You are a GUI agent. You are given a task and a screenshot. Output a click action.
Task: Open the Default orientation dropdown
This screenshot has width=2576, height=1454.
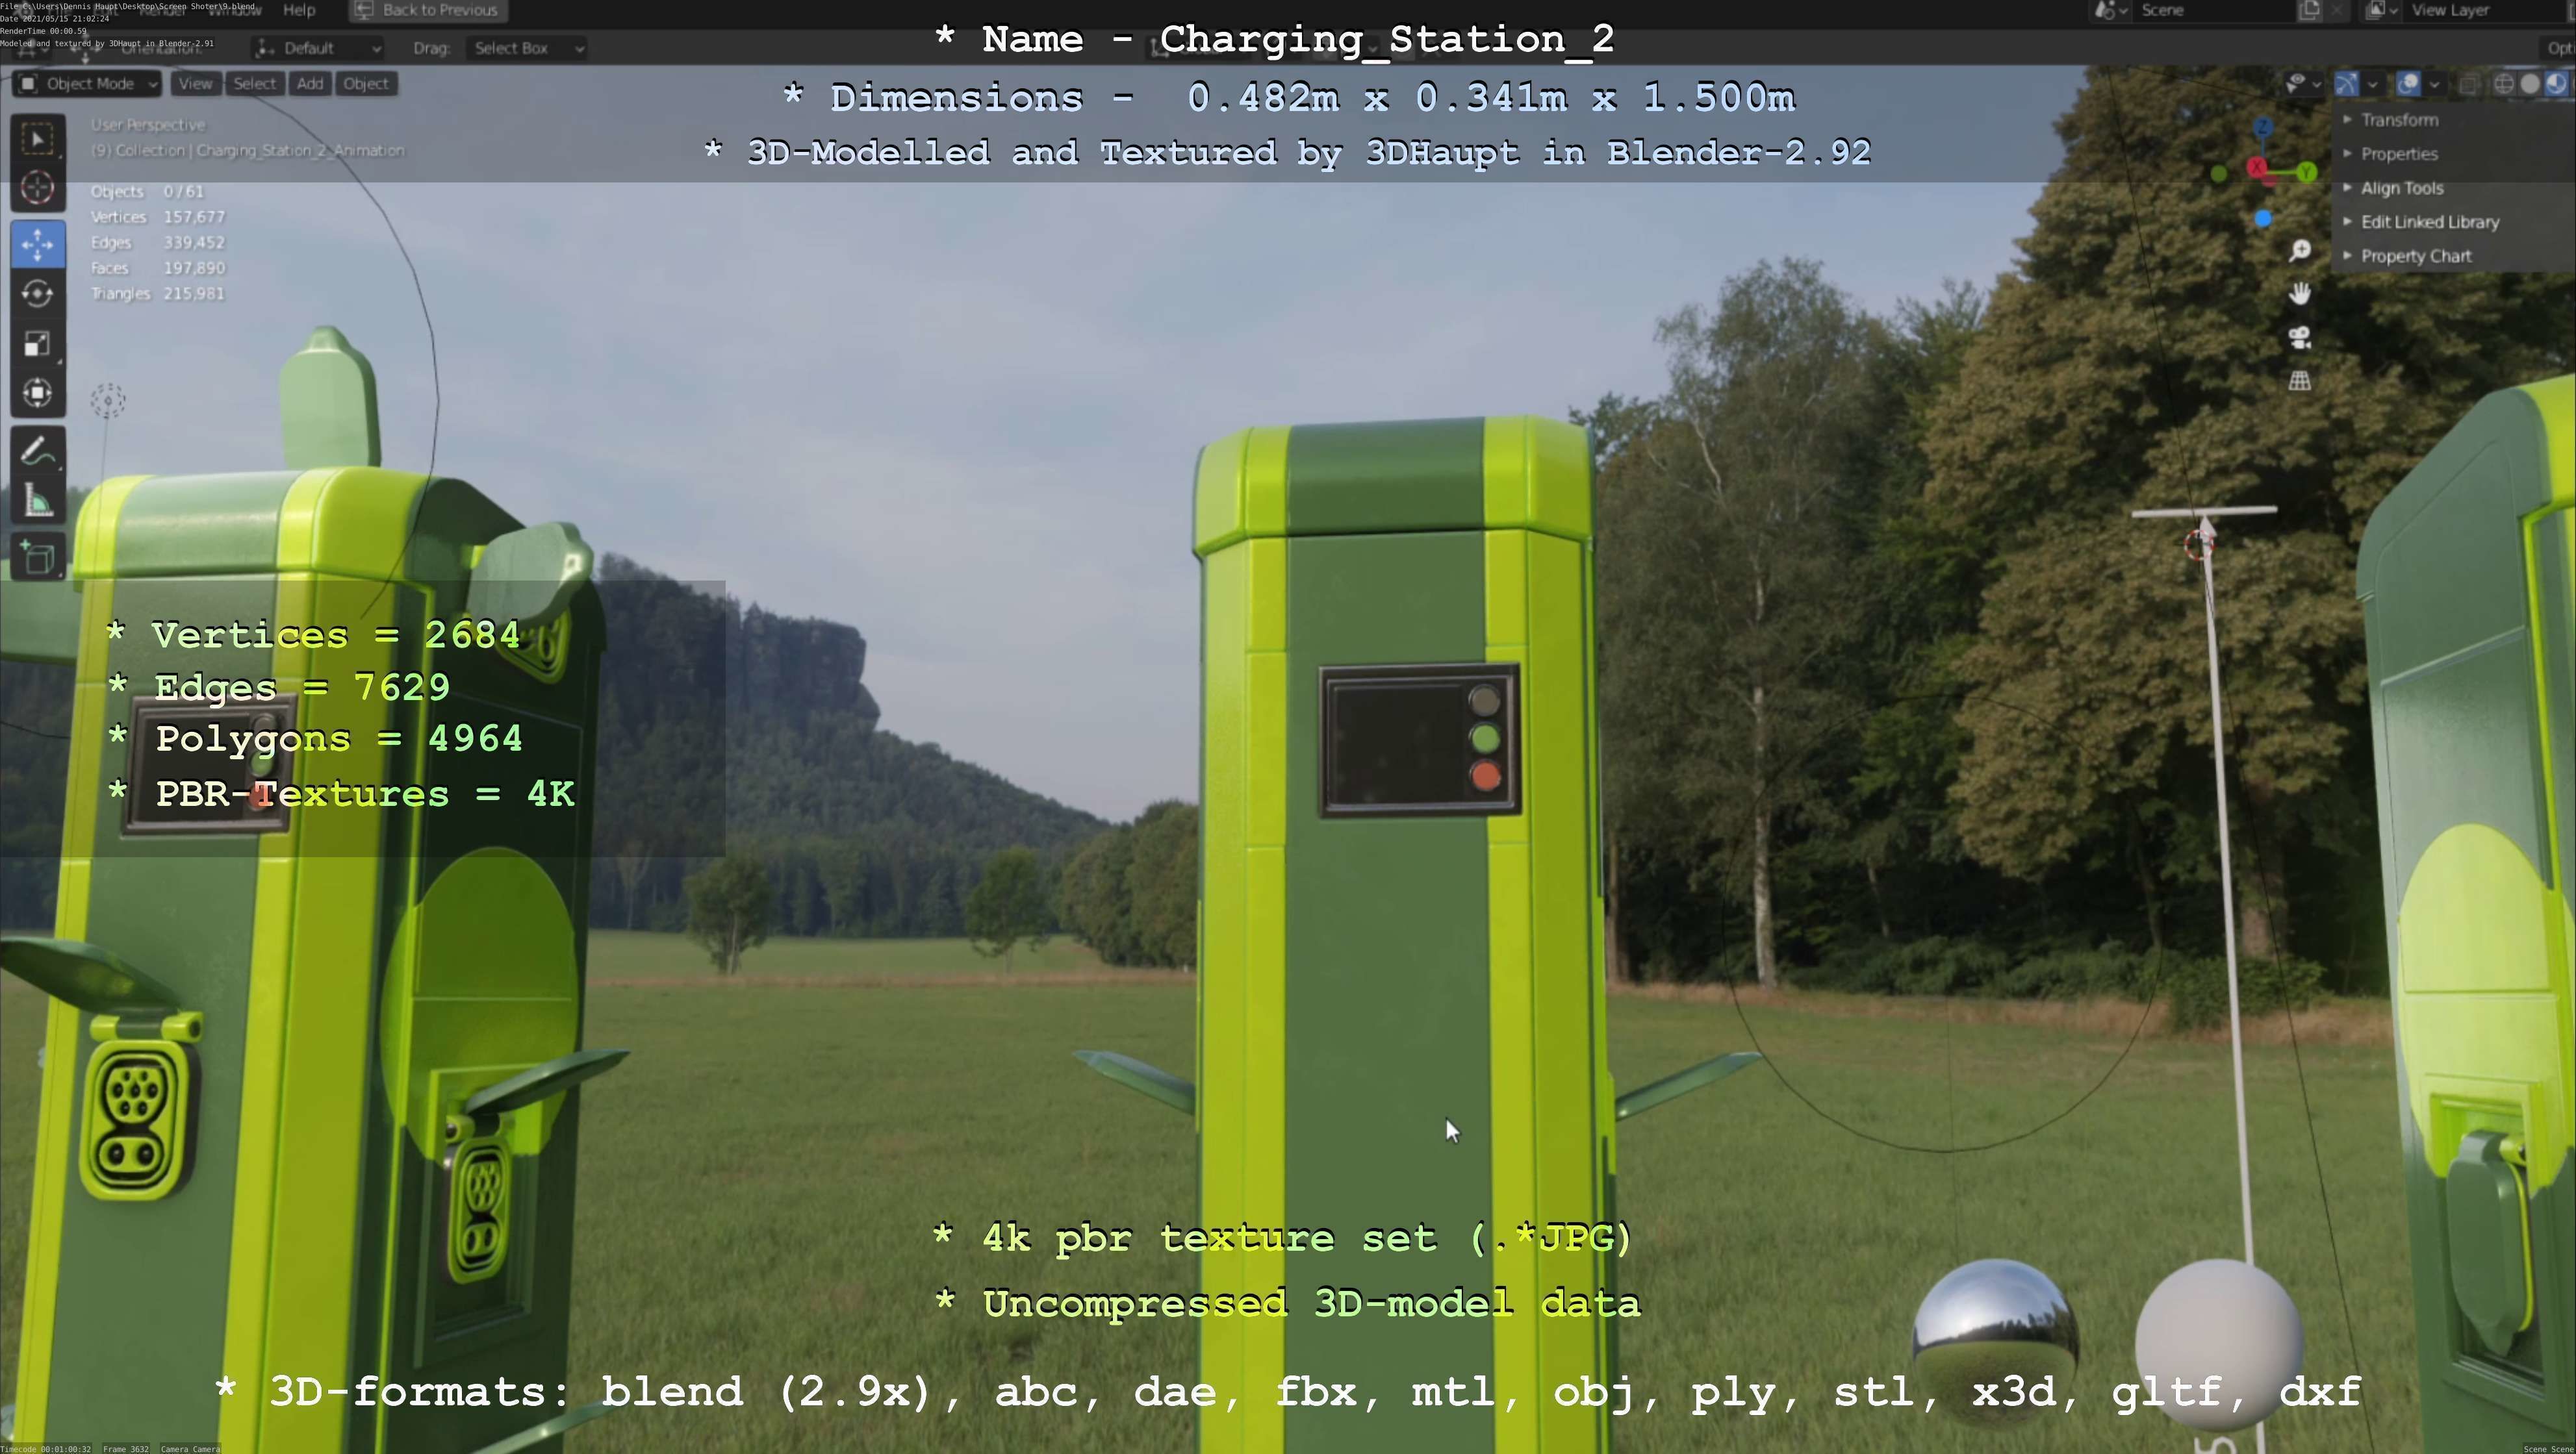[319, 48]
